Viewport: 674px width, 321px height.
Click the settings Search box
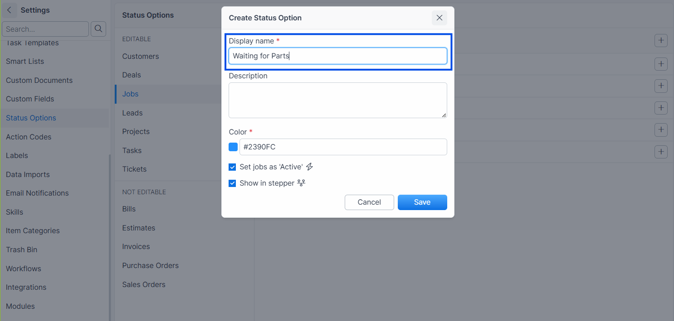click(45, 29)
